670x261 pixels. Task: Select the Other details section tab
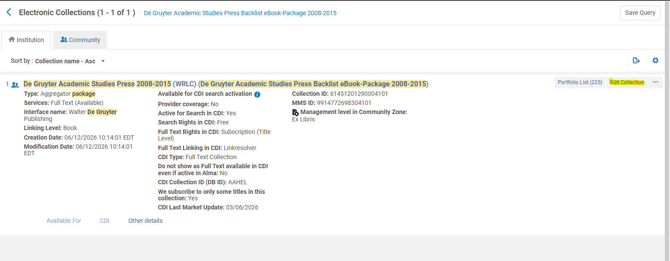(x=145, y=221)
